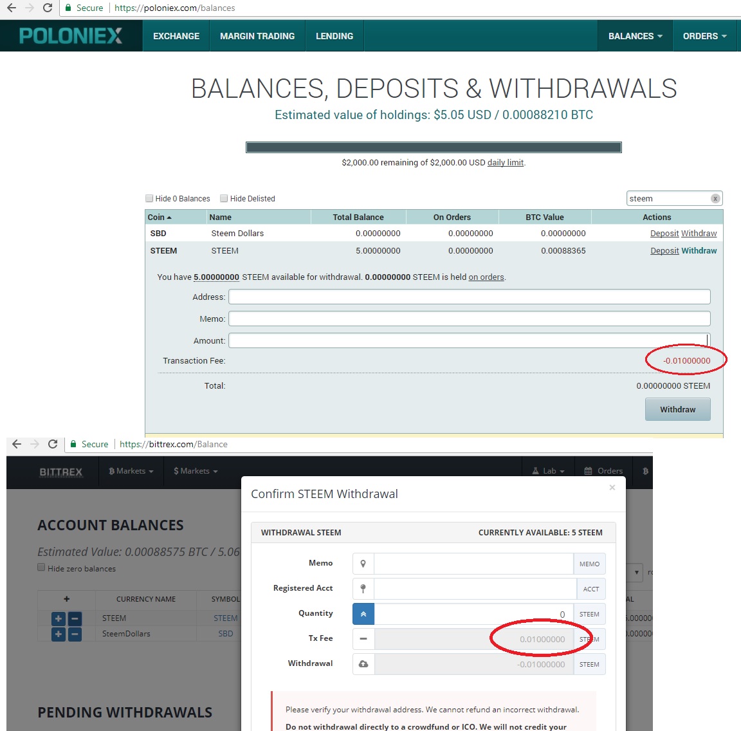741x731 pixels.
Task: Enable the Hide Delisted checkbox
Action: [x=223, y=198]
